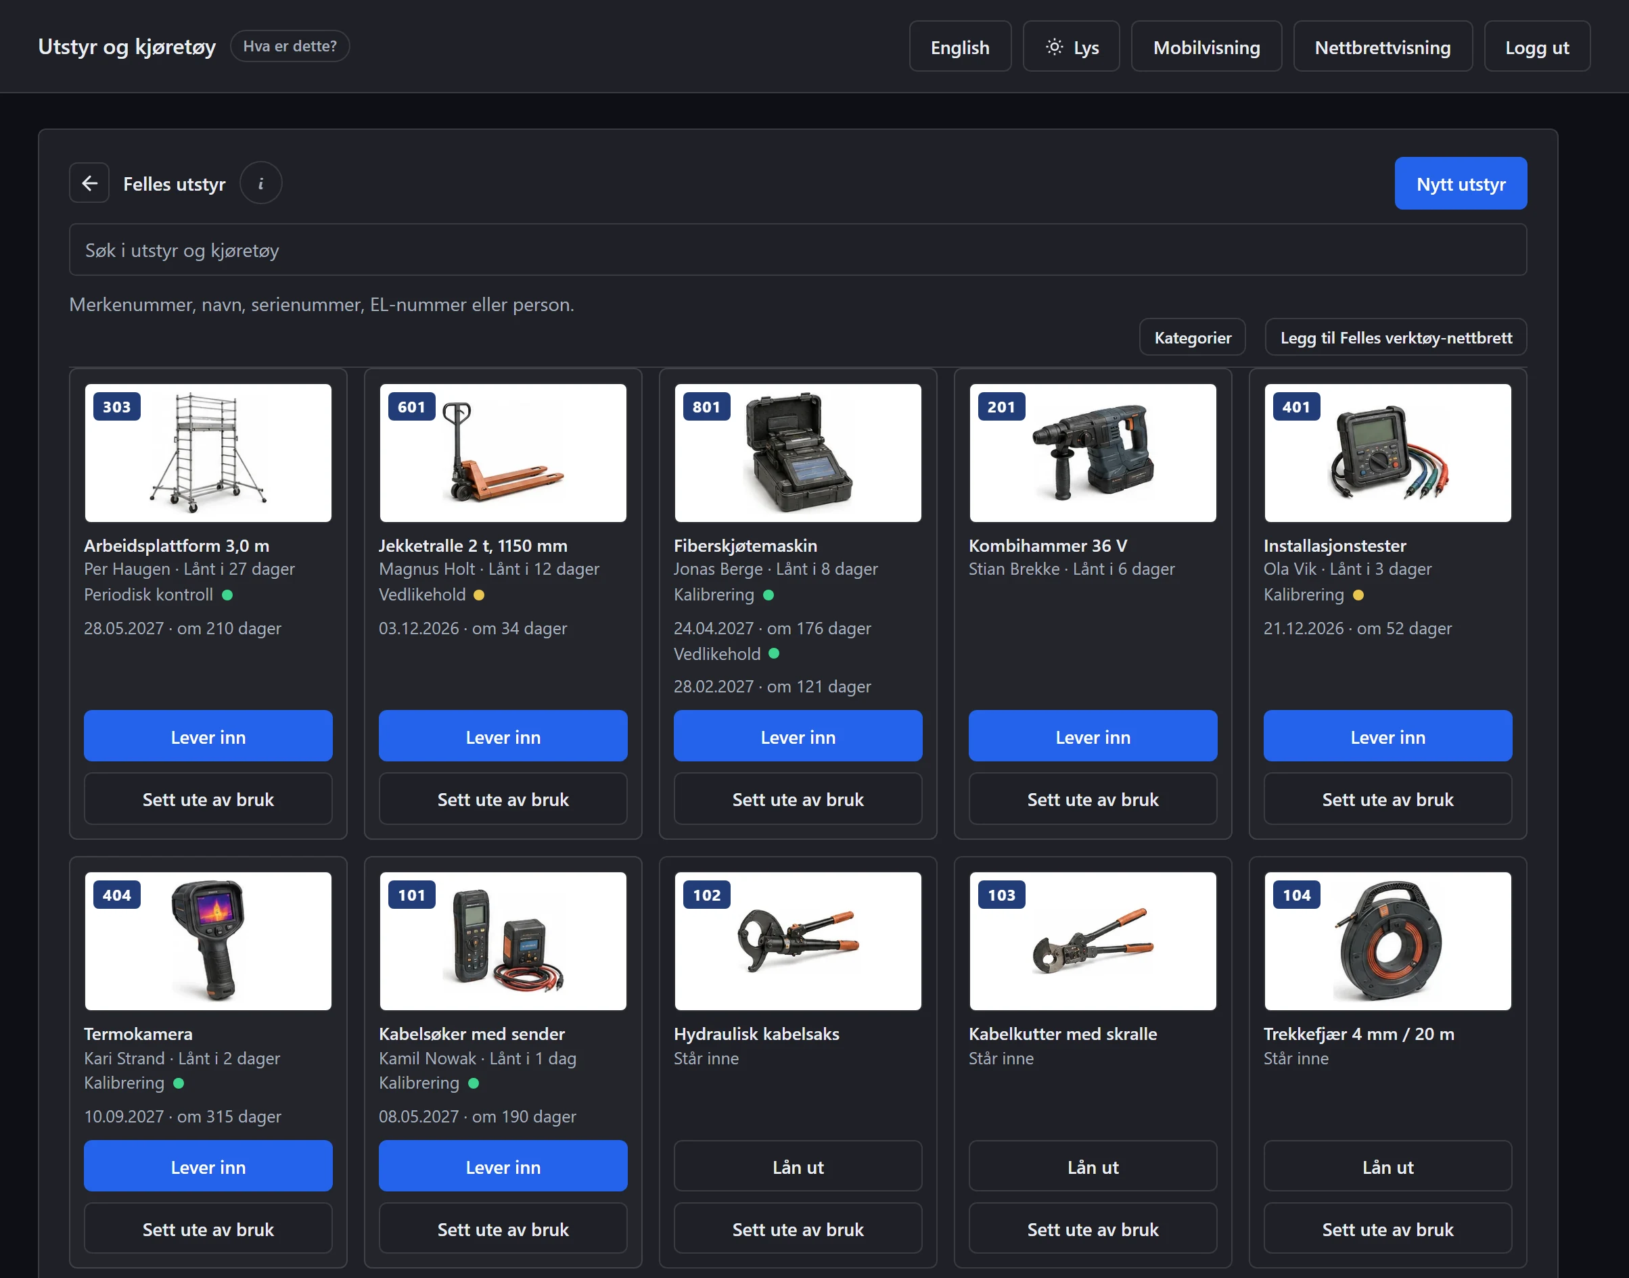Open Arbeidsplattform 303 thumbnail
The height and width of the screenshot is (1278, 1629).
click(208, 454)
